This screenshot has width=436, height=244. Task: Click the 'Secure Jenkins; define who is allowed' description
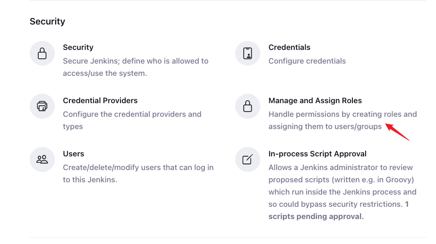pos(136,67)
